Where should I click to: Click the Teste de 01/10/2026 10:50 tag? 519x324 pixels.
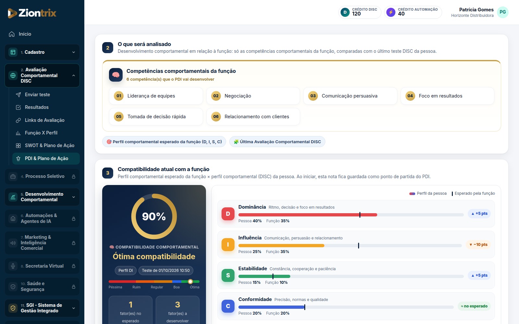point(166,271)
